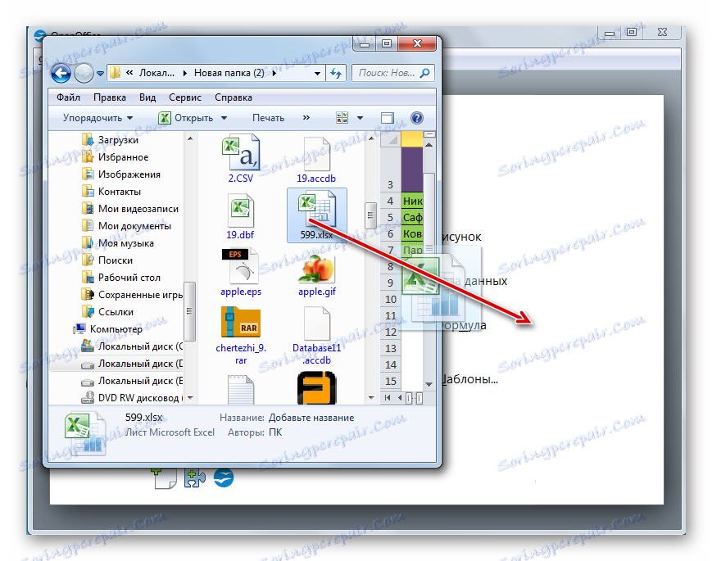Show more toolbar commands chevron
The width and height of the screenshot is (712, 561).
coord(306,118)
